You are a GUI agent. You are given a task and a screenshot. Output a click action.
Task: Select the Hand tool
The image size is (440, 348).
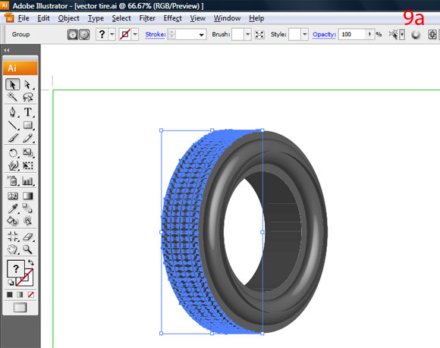tap(13, 249)
